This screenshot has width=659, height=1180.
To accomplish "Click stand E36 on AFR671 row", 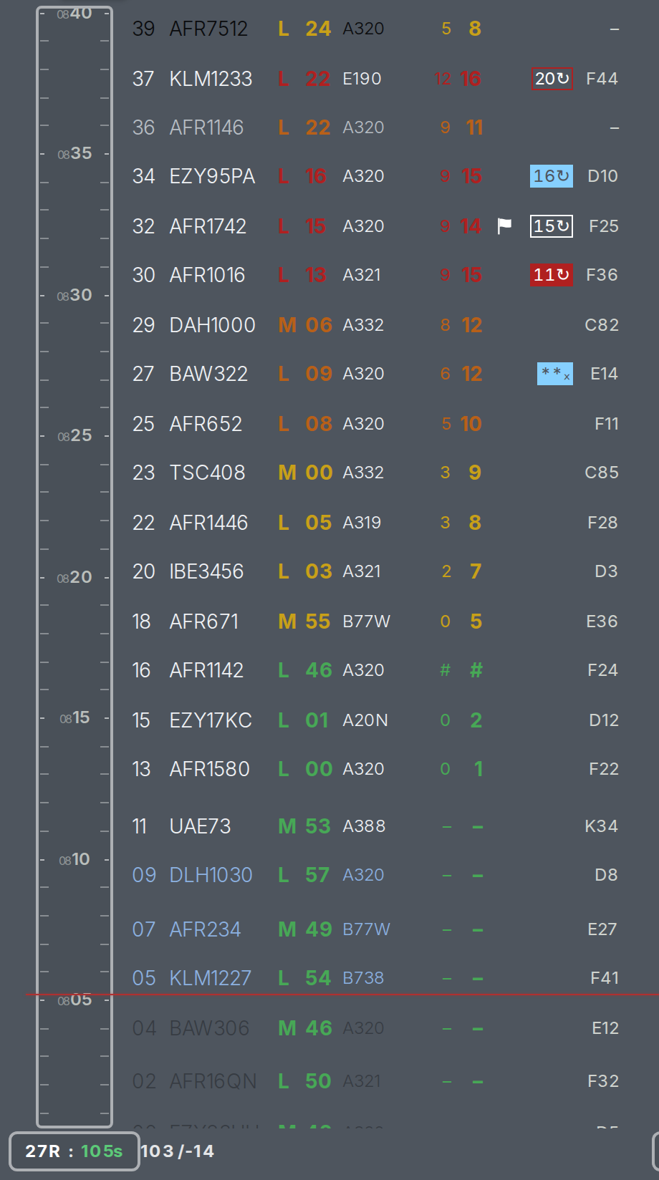I will point(602,622).
